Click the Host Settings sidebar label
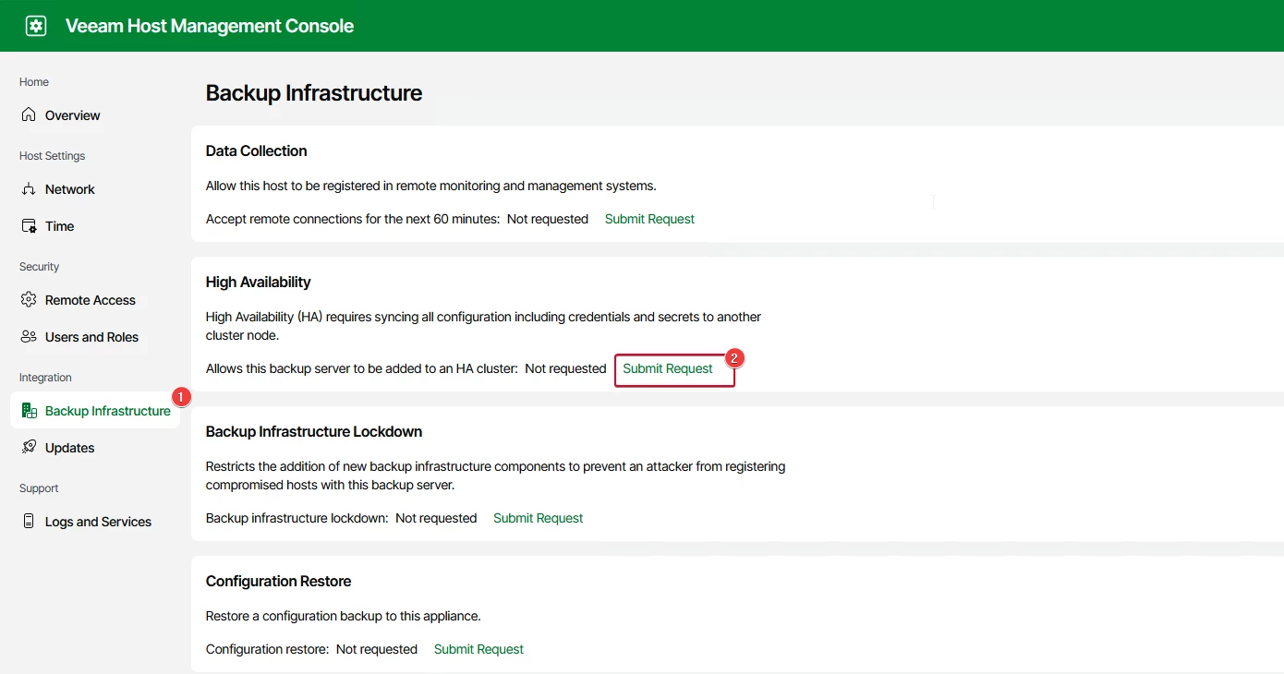The height and width of the screenshot is (674, 1284). 53,156
